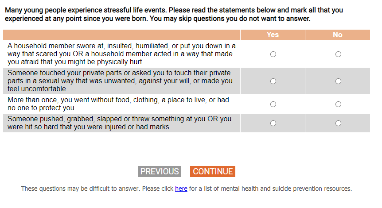The image size is (382, 208).
Task: Select Yes for household member swore statement
Action: coord(273,54)
